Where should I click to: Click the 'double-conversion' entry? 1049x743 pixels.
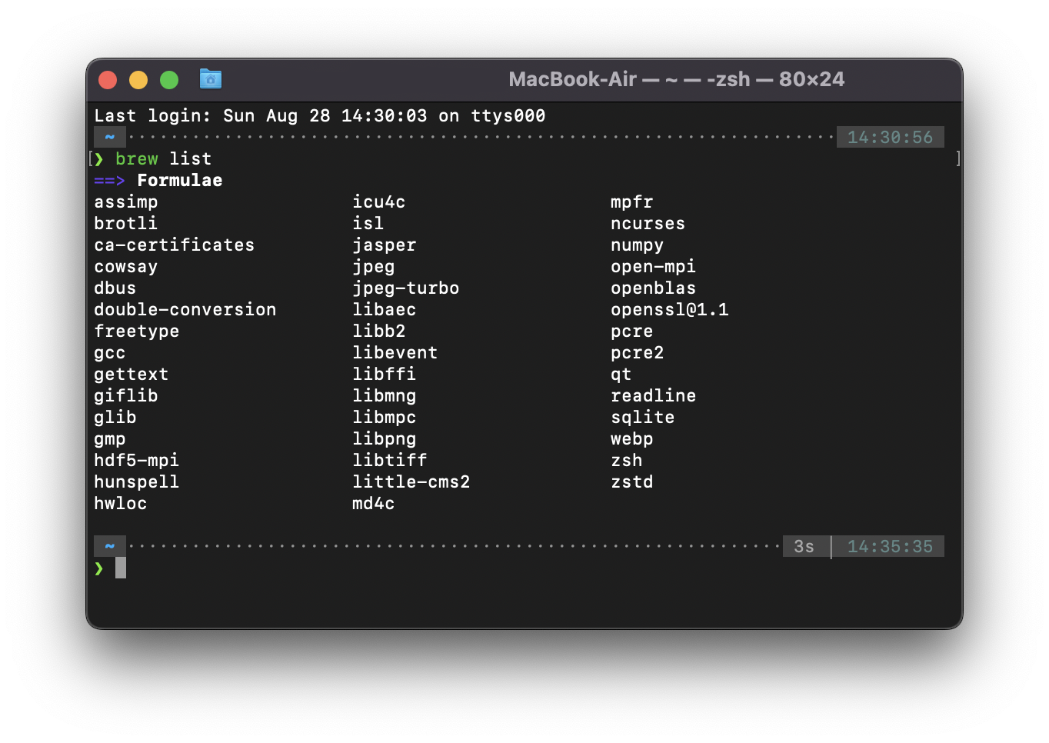click(x=185, y=310)
